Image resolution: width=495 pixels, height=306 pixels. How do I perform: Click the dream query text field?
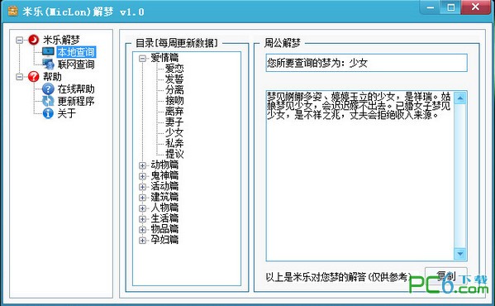[x=367, y=63]
